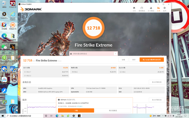Expand hidden system tray icons arrow

coord(163,116)
